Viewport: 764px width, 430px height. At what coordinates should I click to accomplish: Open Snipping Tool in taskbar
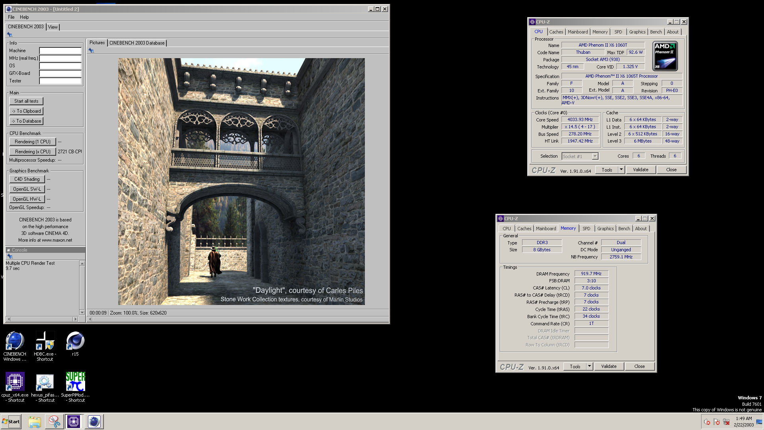pyautogui.click(x=54, y=422)
